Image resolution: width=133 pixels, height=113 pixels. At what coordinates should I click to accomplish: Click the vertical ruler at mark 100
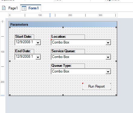(2, 52)
